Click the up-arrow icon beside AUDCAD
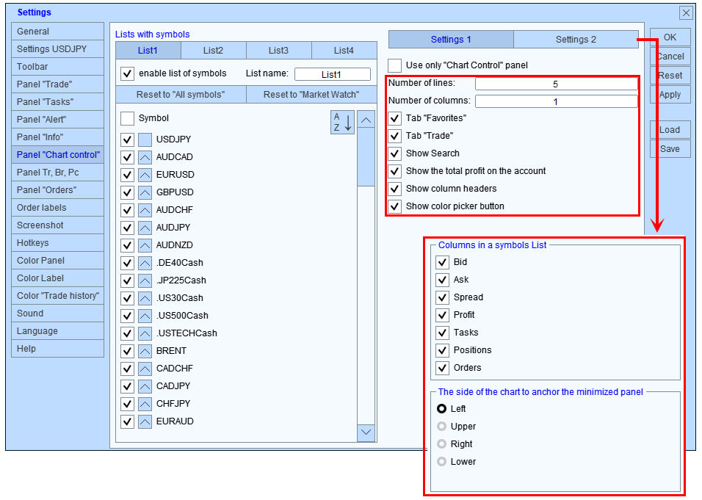 click(x=145, y=157)
